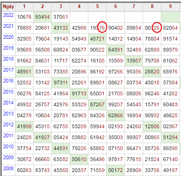Open the 2017 year link
Viewport: 181px width, 176px height.
click(x=8, y=70)
